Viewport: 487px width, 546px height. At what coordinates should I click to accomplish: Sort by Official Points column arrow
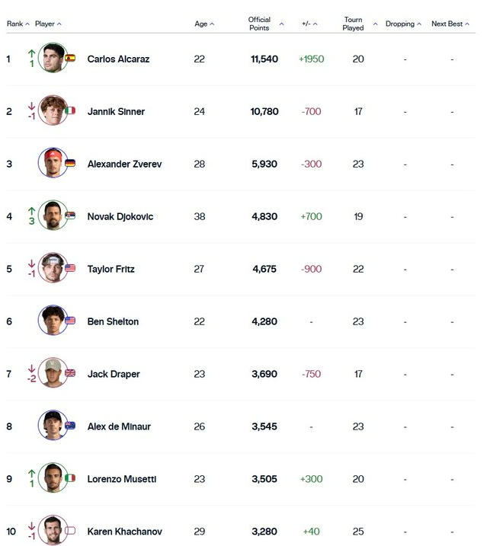pyautogui.click(x=282, y=24)
